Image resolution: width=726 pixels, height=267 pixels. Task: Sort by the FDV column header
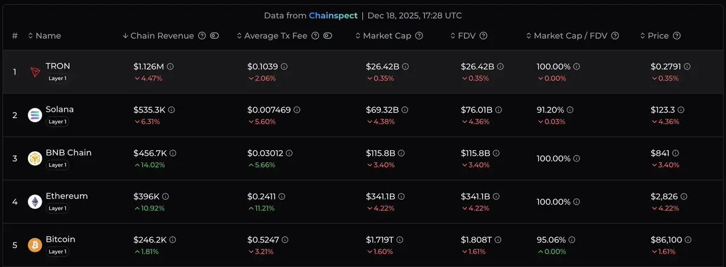tap(465, 36)
